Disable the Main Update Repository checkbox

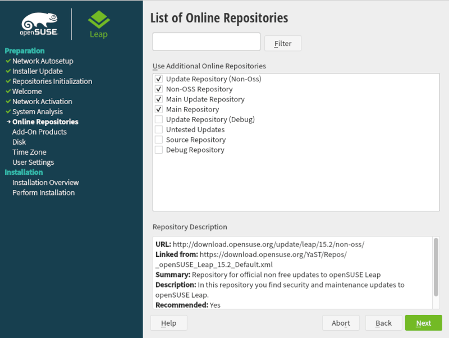(159, 99)
